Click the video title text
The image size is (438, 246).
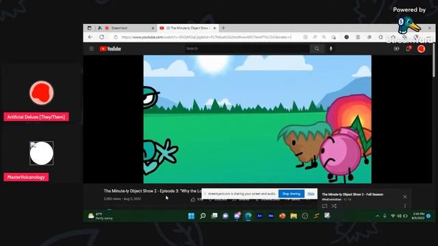pos(153,191)
